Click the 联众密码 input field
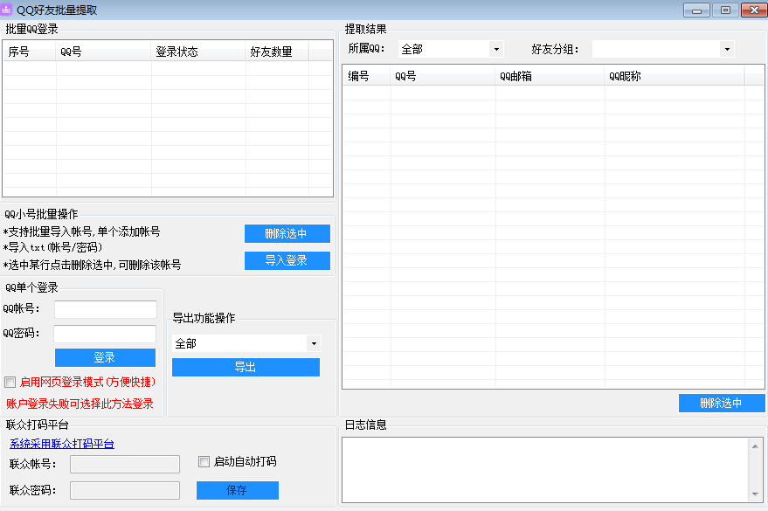 [x=125, y=490]
